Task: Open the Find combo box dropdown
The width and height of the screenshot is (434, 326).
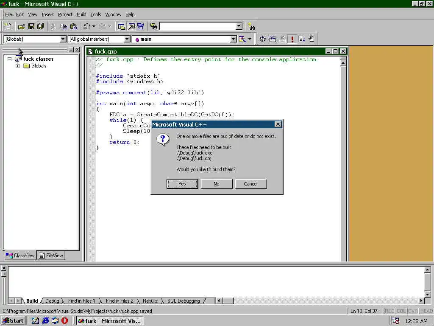Action: pyautogui.click(x=239, y=26)
